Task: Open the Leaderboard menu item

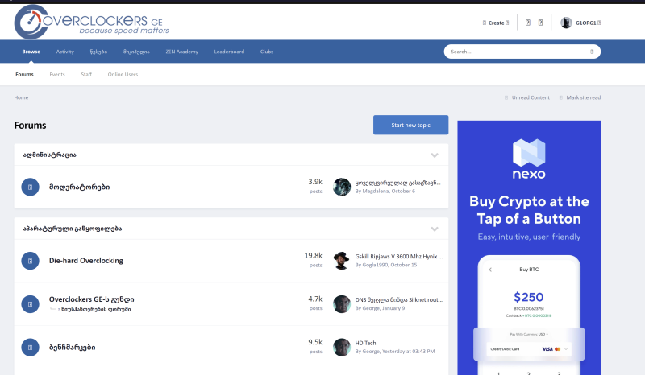Action: 229,52
